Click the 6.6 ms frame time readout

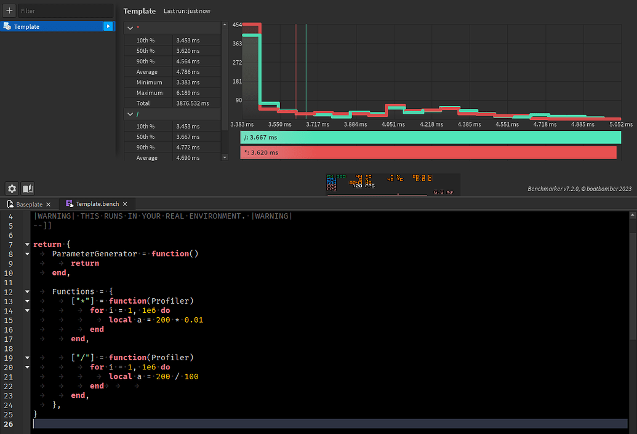click(x=443, y=192)
